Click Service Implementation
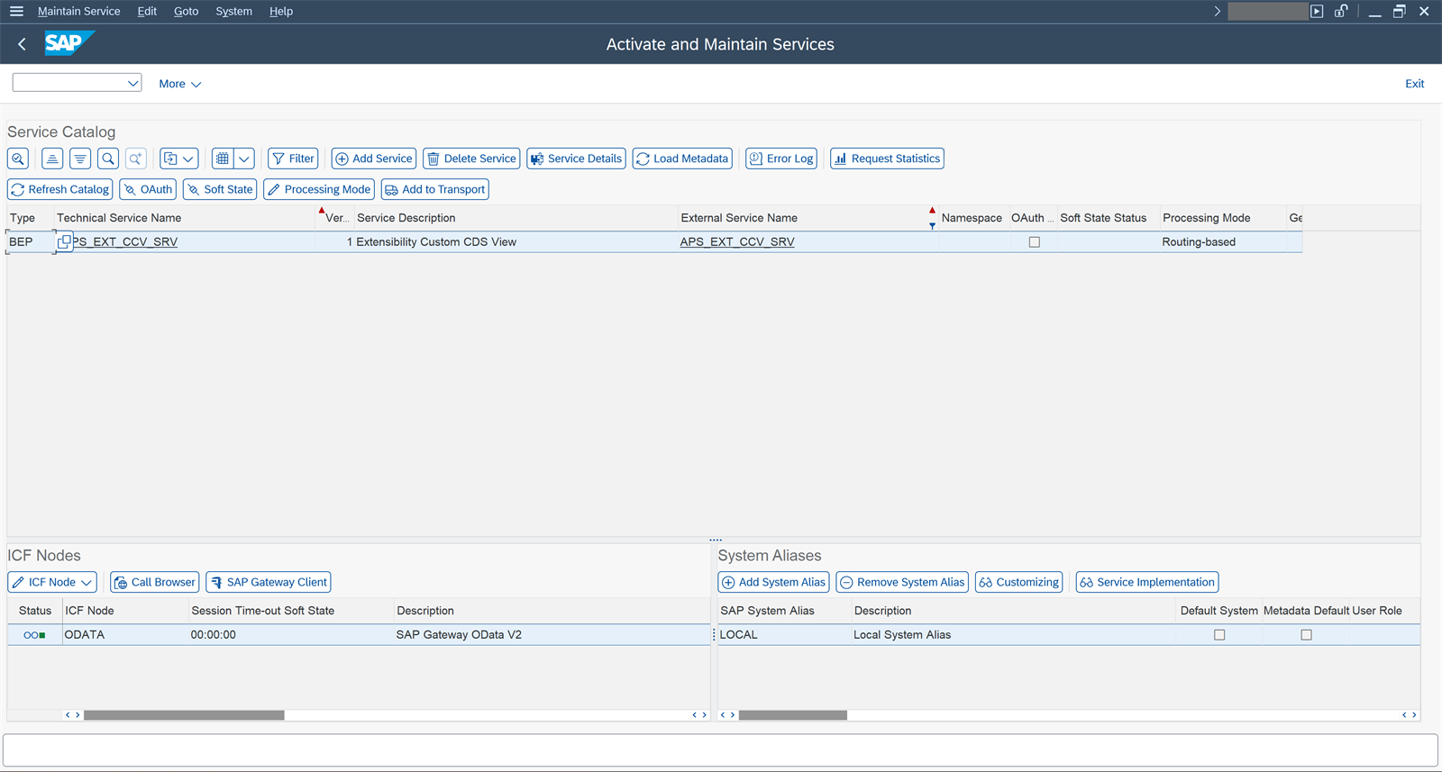 pos(1147,582)
